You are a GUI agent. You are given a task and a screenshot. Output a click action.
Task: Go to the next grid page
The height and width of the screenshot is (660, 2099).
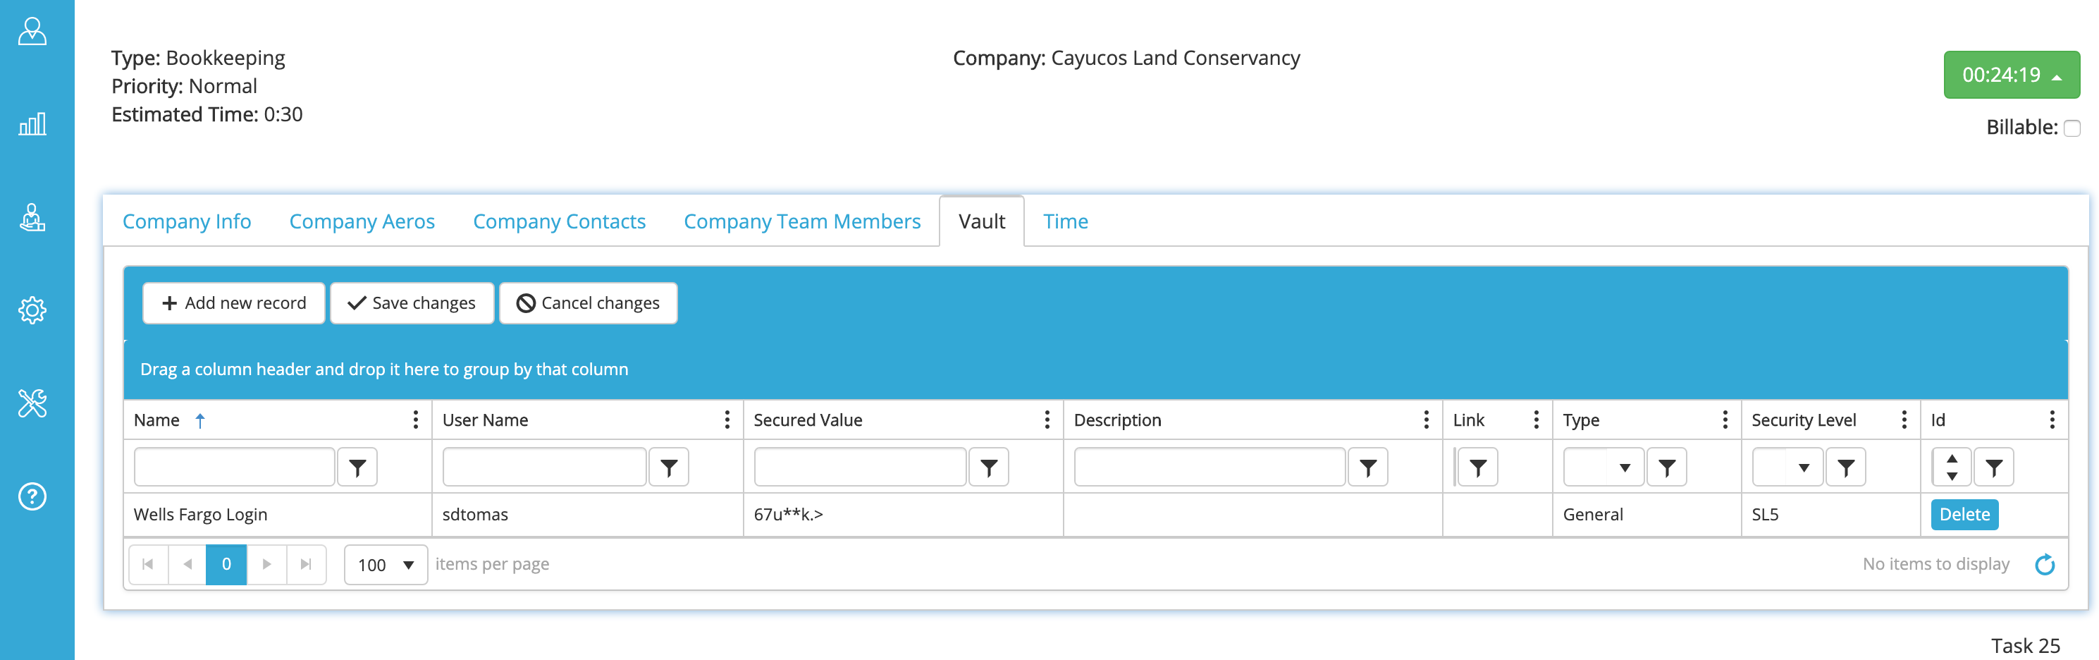(x=266, y=564)
